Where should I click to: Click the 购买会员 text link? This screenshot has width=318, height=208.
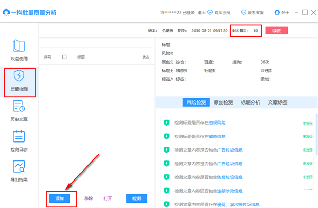click(222, 13)
